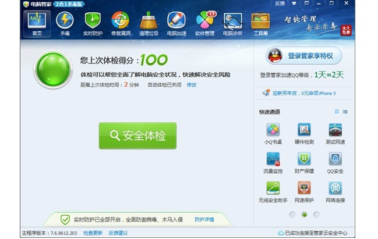Open 财产保镖 property guard
Viewport: 378px width, 239px height.
[304, 163]
